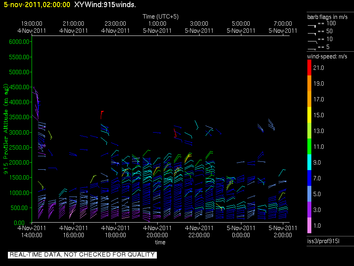Click the bottom axis '4-Nov-2011 20:00:00' label
The image size is (354, 266).
click(x=157, y=232)
